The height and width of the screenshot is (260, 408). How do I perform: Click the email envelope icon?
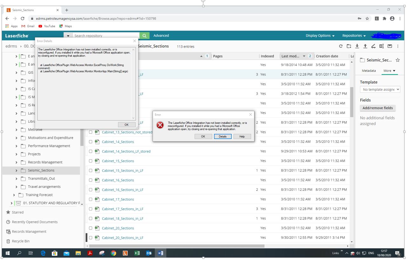[x=390, y=46]
